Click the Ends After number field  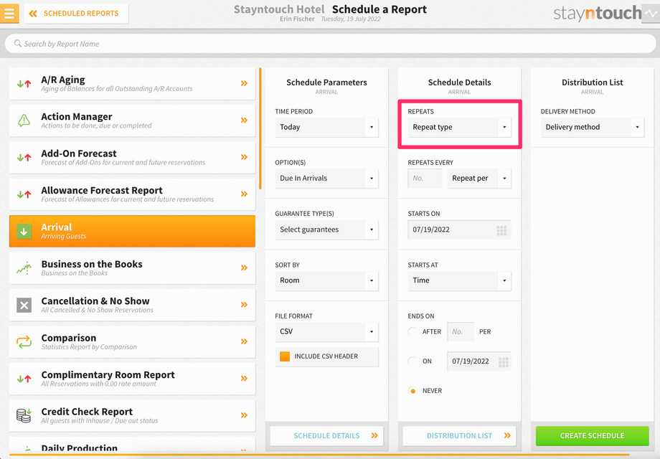point(461,331)
